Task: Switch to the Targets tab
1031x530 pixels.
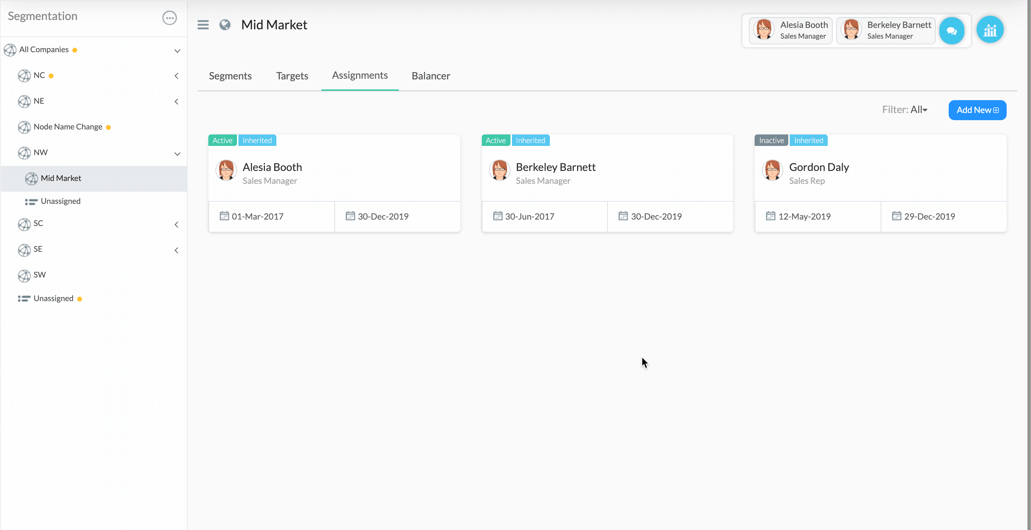Action: (x=292, y=76)
